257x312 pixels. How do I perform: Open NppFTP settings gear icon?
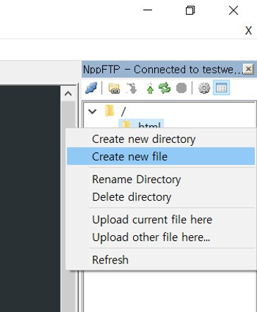[x=204, y=88]
